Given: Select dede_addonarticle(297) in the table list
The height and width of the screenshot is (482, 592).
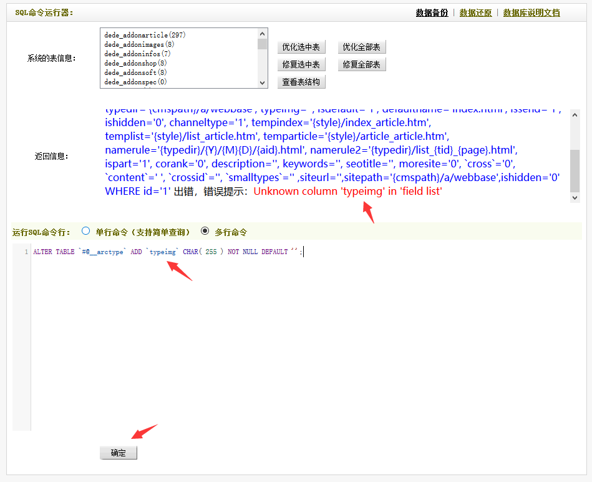Looking at the screenshot, I should (145, 36).
